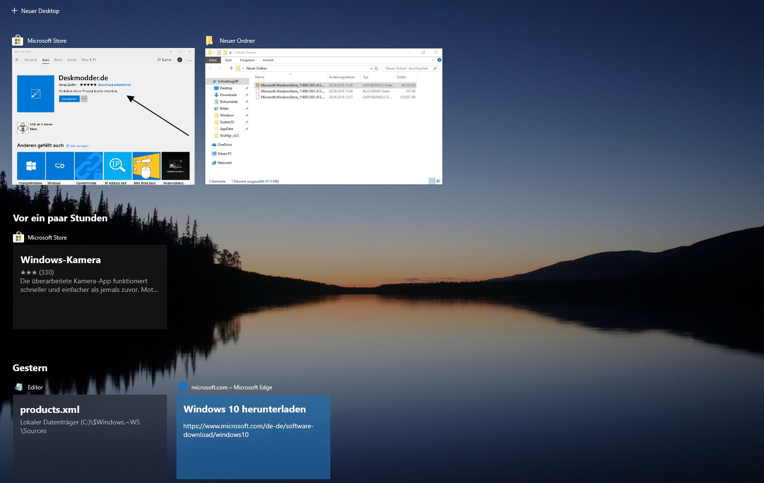Open the address bar history dropdown
Viewport: 764px width, 483px height.
pos(371,68)
